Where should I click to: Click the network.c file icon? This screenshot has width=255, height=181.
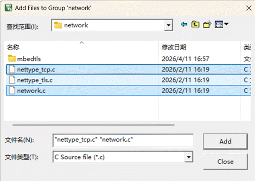tap(12, 90)
